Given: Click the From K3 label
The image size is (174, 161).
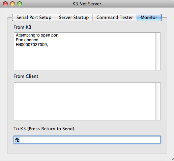Looking at the screenshot, I should pyautogui.click(x=22, y=27).
